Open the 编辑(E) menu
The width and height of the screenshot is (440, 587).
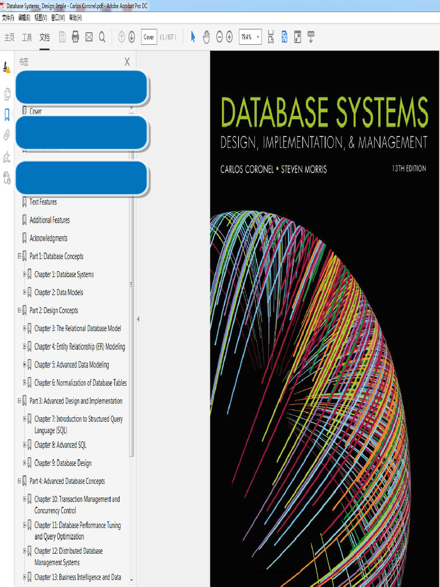(x=24, y=18)
